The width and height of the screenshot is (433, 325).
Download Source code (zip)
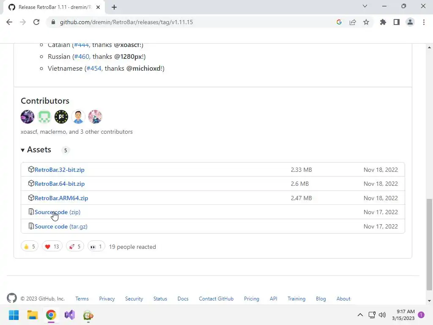coord(58,212)
